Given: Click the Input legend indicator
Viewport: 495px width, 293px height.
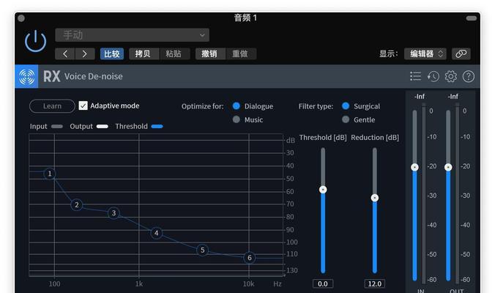Looking at the screenshot, I should tap(57, 127).
